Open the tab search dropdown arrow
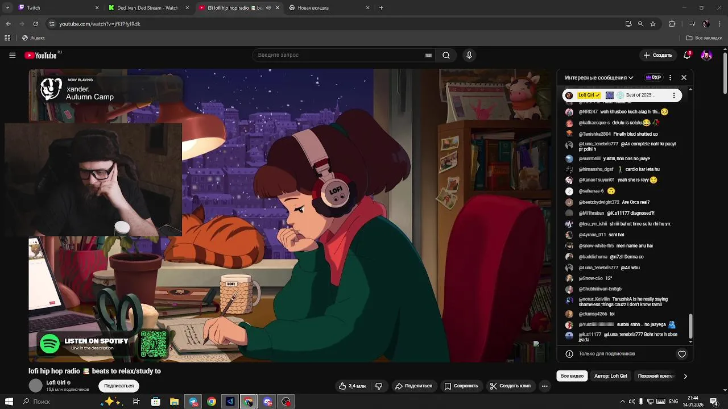The width and height of the screenshot is (728, 409). pos(7,8)
